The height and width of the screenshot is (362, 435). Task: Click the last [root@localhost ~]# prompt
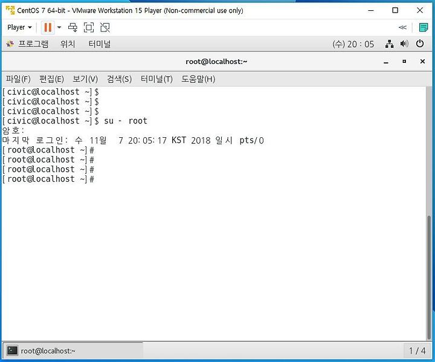pos(48,179)
